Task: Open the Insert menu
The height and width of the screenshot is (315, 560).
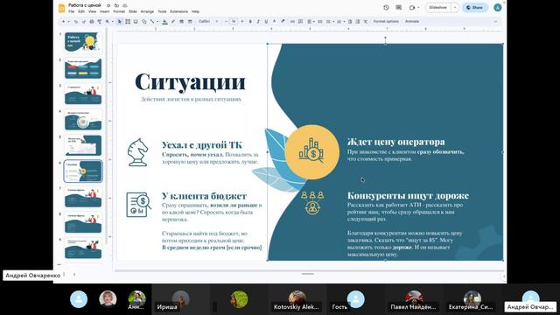Action: pos(105,11)
